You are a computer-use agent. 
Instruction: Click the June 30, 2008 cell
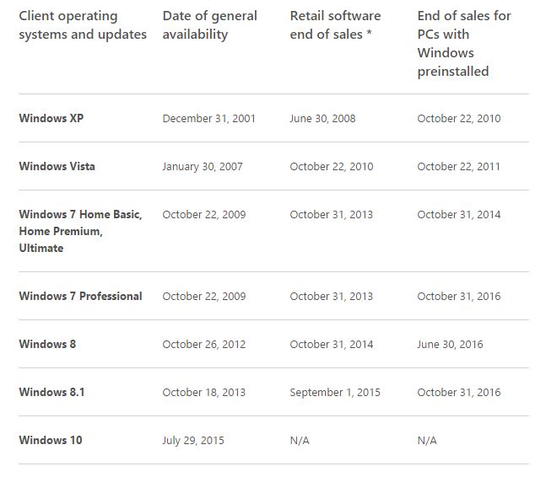323,119
